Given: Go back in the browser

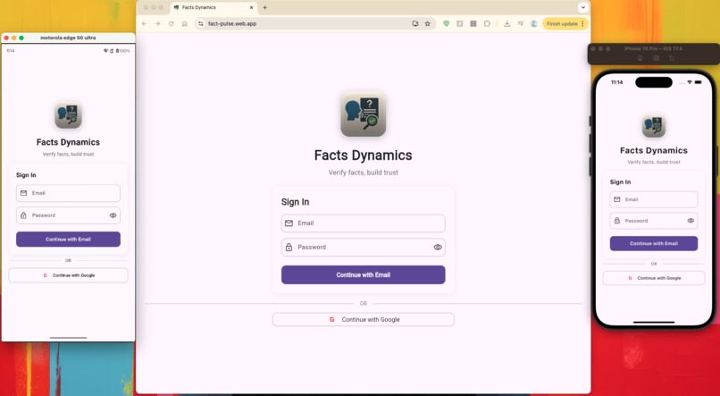Looking at the screenshot, I should (x=144, y=24).
